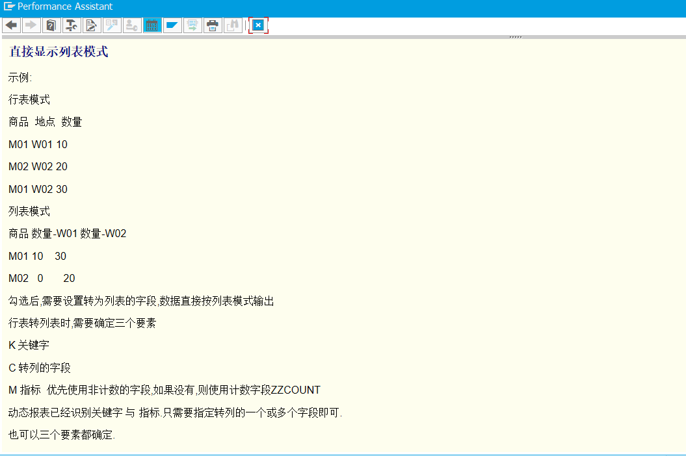Click the binoculars find icon
Image resolution: width=686 pixels, height=456 pixels.
pyautogui.click(x=233, y=25)
